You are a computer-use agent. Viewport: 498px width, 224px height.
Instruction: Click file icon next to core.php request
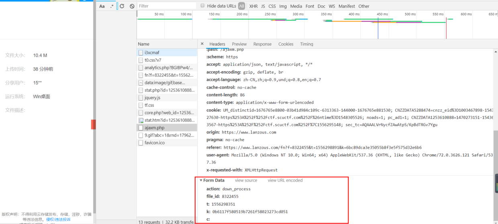[141, 113]
